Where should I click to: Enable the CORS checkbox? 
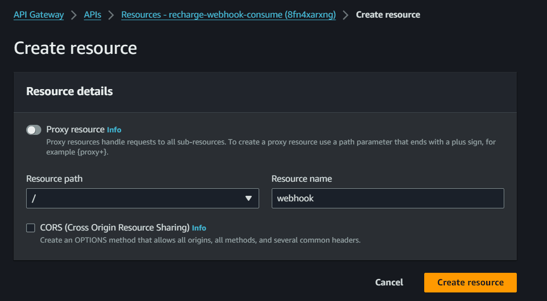31,228
